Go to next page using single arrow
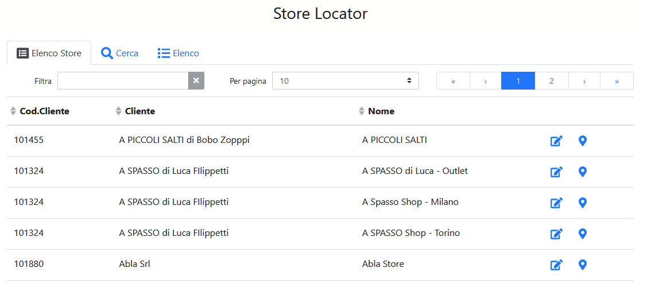This screenshot has width=647, height=287. [584, 81]
